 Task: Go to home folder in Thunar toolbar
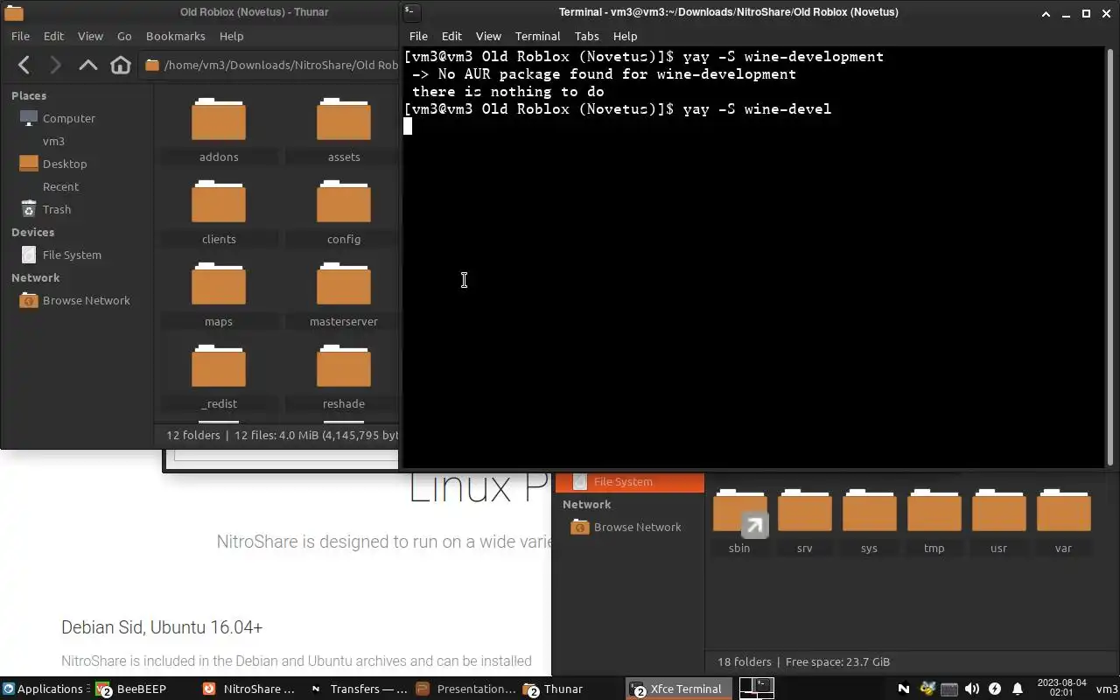pyautogui.click(x=121, y=65)
